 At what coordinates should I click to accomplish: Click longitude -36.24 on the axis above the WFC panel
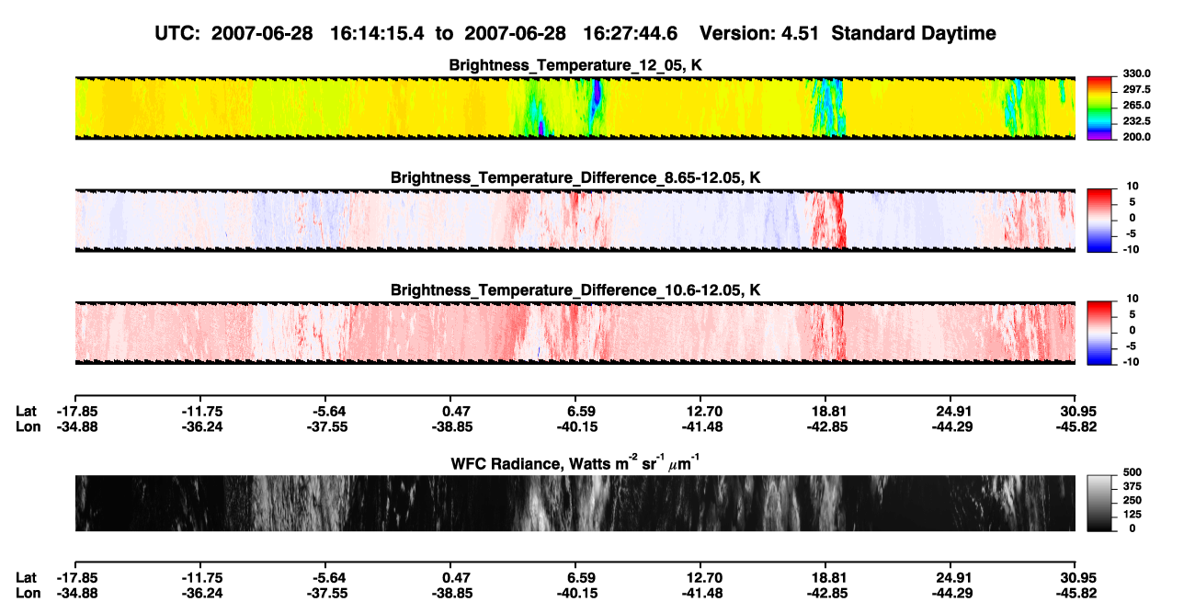click(200, 426)
